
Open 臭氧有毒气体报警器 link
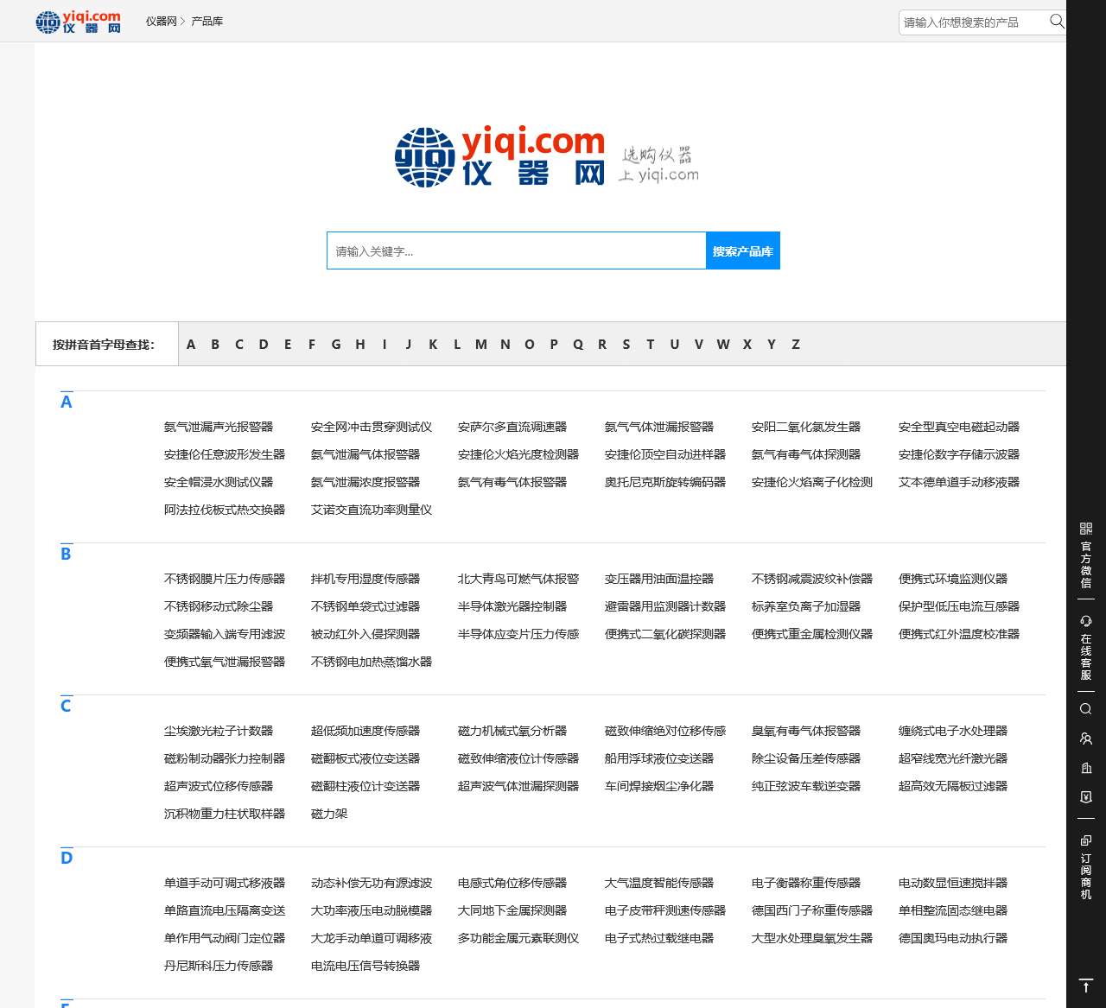[806, 731]
